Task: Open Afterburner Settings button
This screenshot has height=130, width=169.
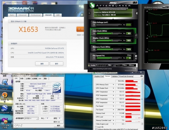Action: [x=132, y=65]
